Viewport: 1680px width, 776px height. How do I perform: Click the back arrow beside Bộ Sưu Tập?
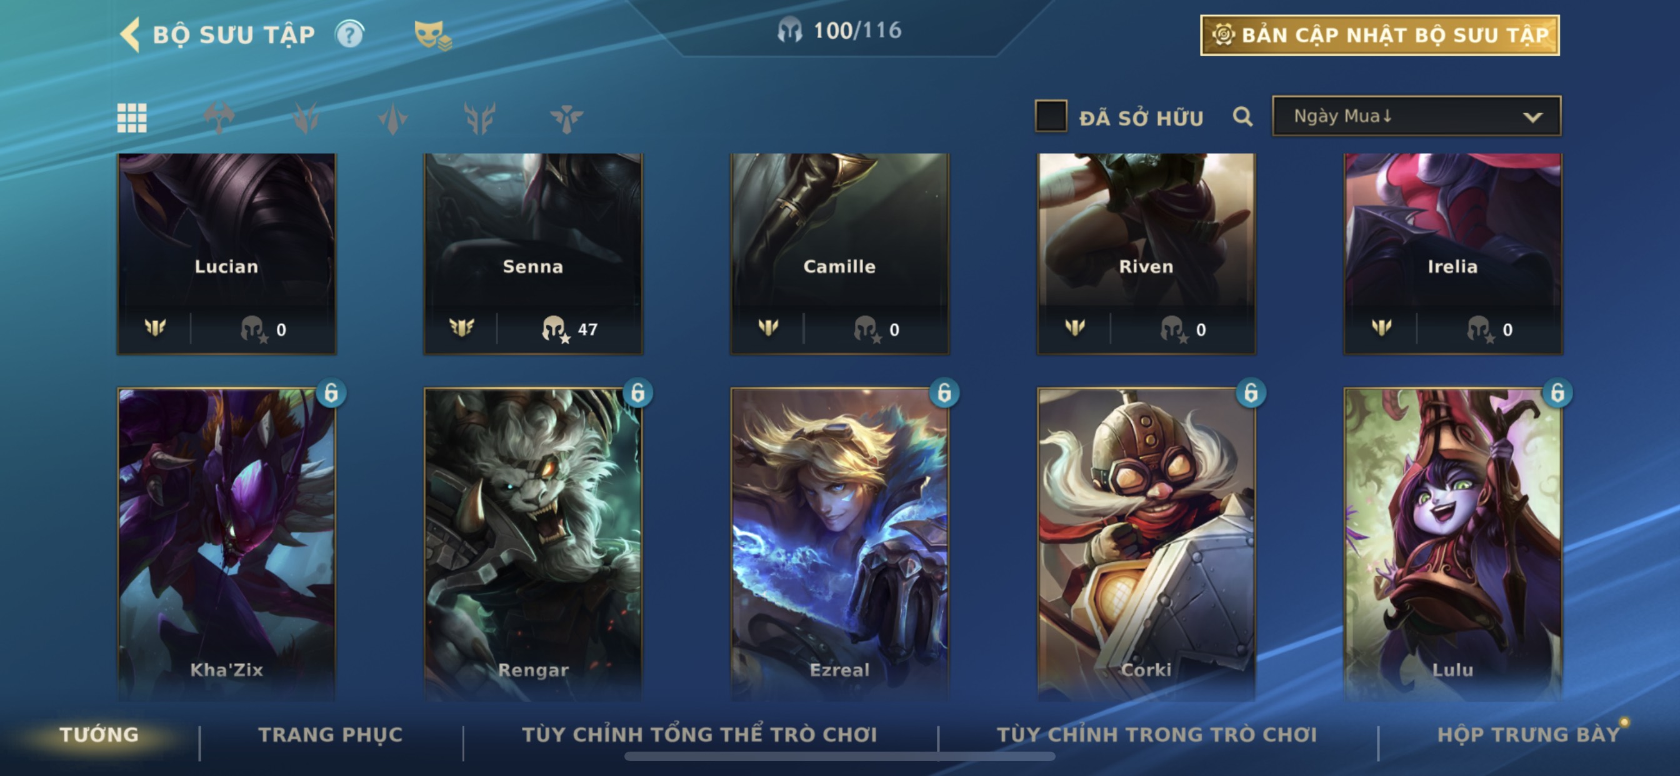pos(131,34)
